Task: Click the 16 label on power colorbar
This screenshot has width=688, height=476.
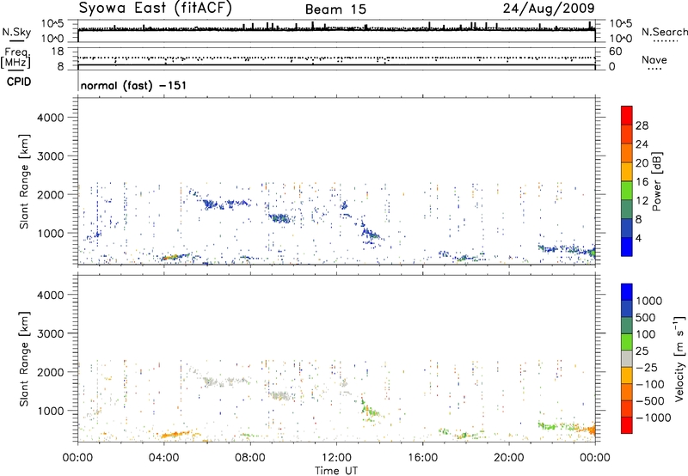Action: click(642, 182)
